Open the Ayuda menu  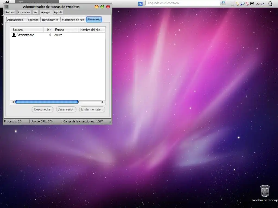(58, 12)
